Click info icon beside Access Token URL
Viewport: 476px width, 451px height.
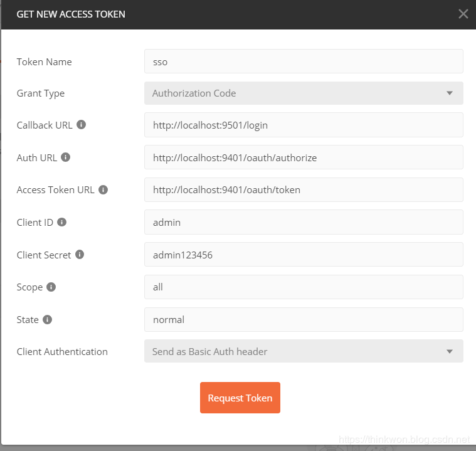tap(103, 189)
